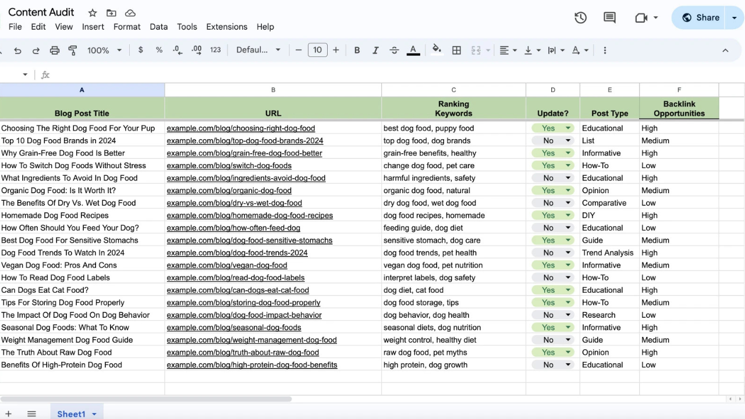Print the spreadsheet
This screenshot has height=419, width=745.
(55, 50)
